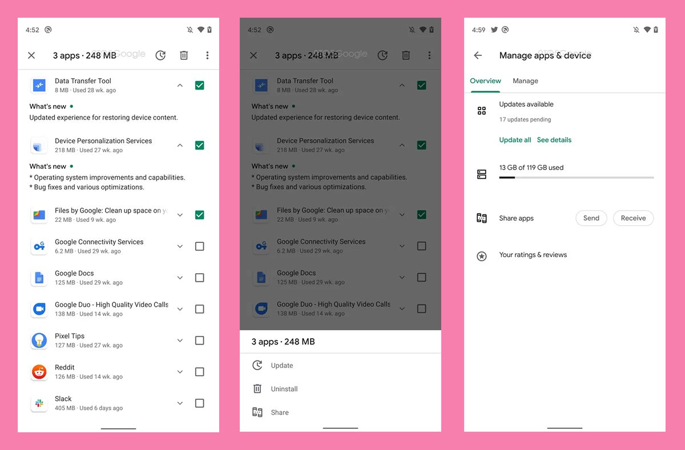This screenshot has width=685, height=450.
Task: Check Google Connectivity Services in the left phone
Action: click(199, 246)
